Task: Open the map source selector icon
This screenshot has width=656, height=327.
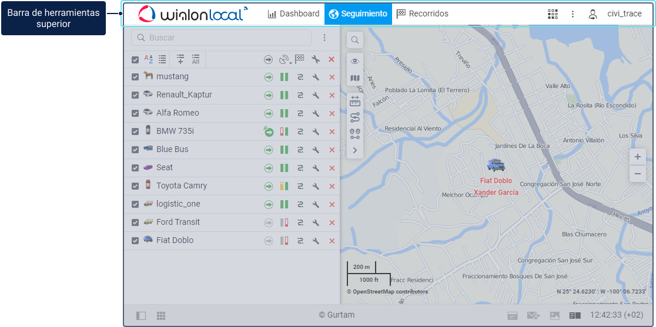Action: pos(355,78)
